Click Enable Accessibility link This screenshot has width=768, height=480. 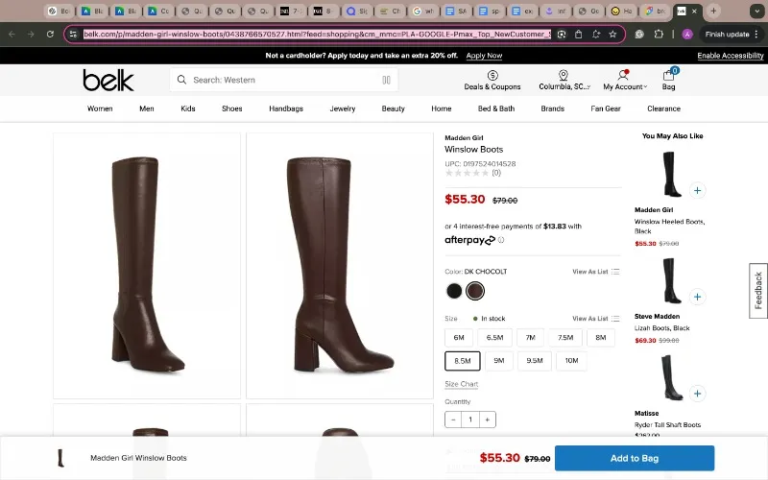click(731, 56)
